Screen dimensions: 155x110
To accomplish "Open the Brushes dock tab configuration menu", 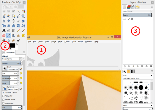I will (152, 71).
